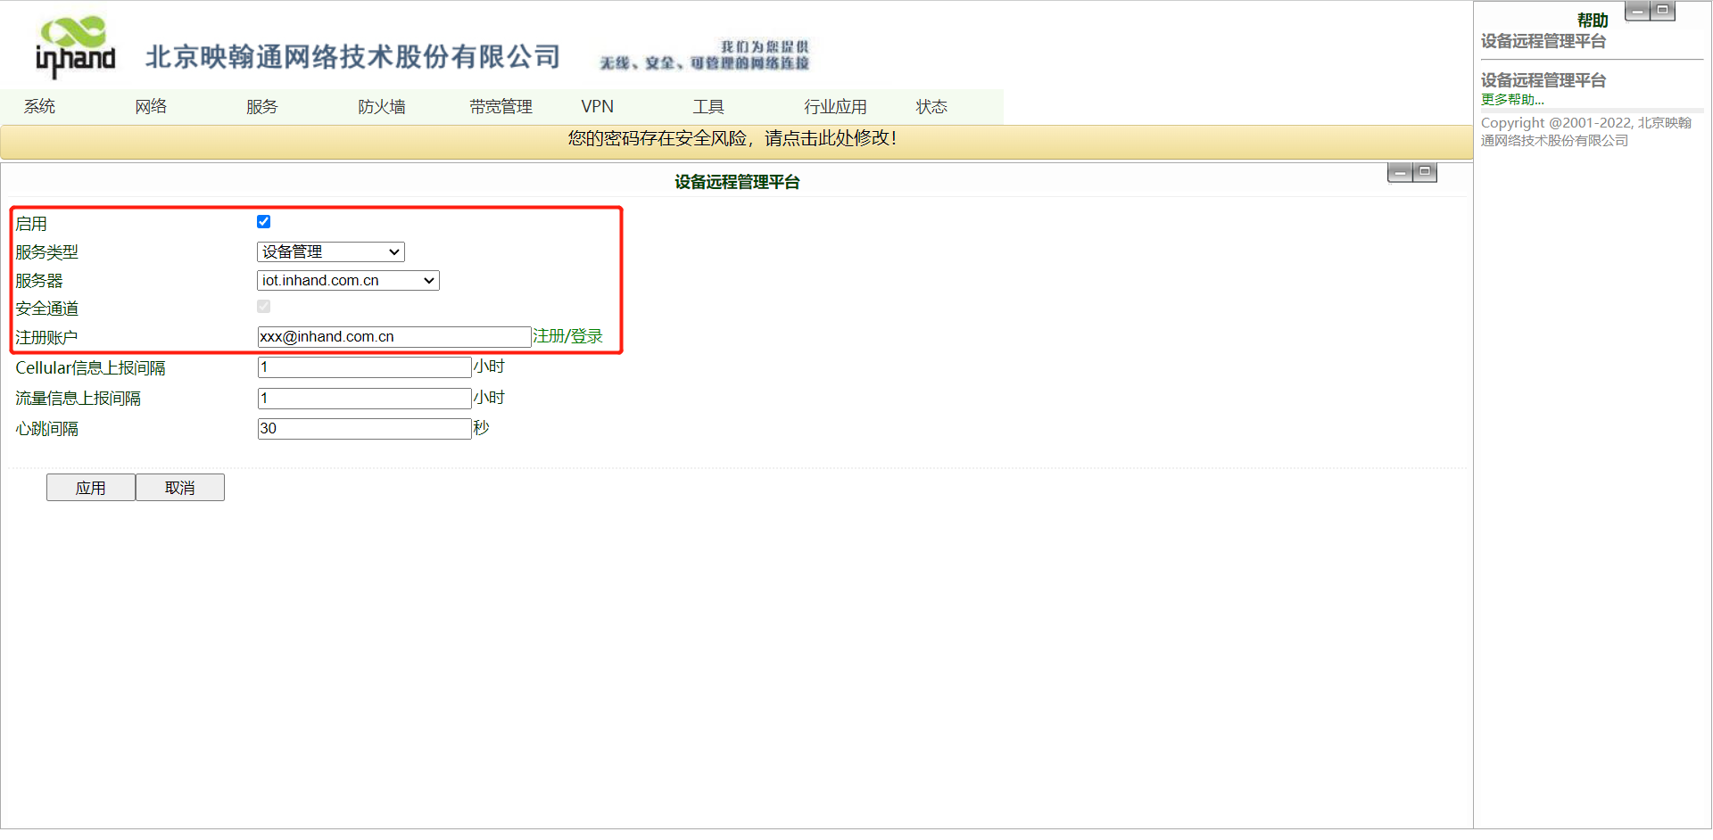Click the password security risk warning link

click(732, 138)
